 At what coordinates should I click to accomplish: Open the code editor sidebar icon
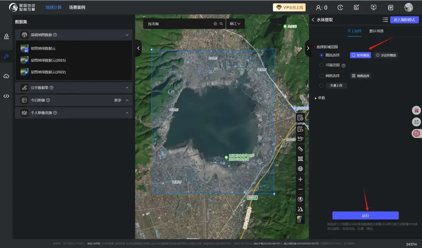(x=6, y=96)
